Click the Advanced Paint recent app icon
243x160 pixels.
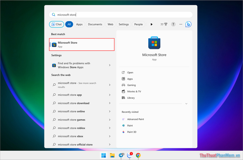[123, 119]
